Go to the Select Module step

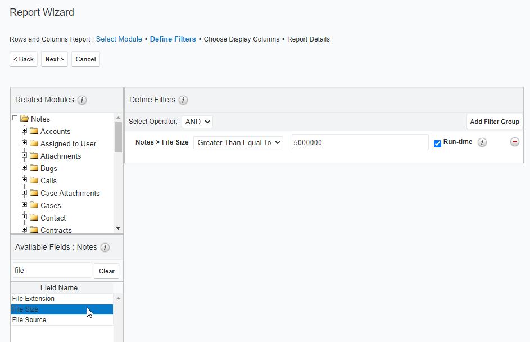coord(119,39)
